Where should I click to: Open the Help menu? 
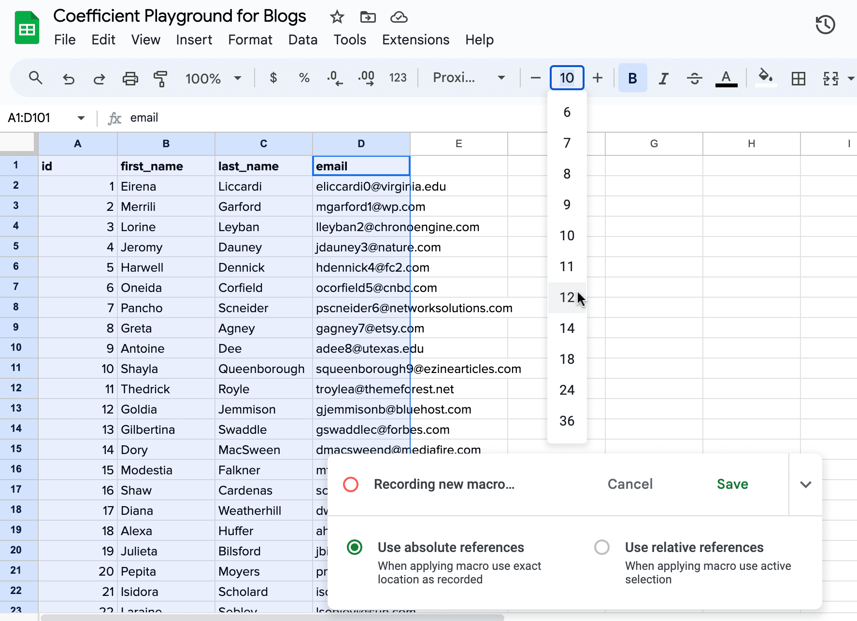(x=479, y=40)
